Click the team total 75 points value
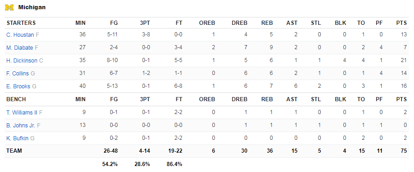 404,151
